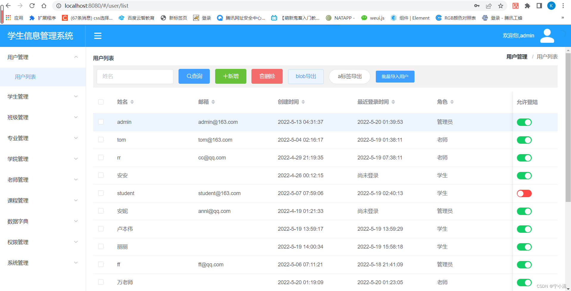Sort the table by 姓名 column

pyautogui.click(x=132, y=102)
